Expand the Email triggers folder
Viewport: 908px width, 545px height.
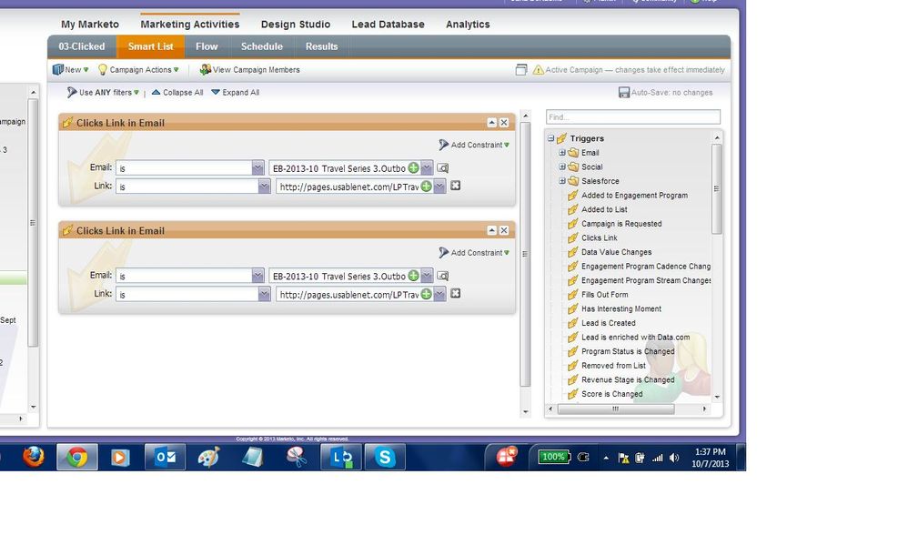pyautogui.click(x=562, y=153)
